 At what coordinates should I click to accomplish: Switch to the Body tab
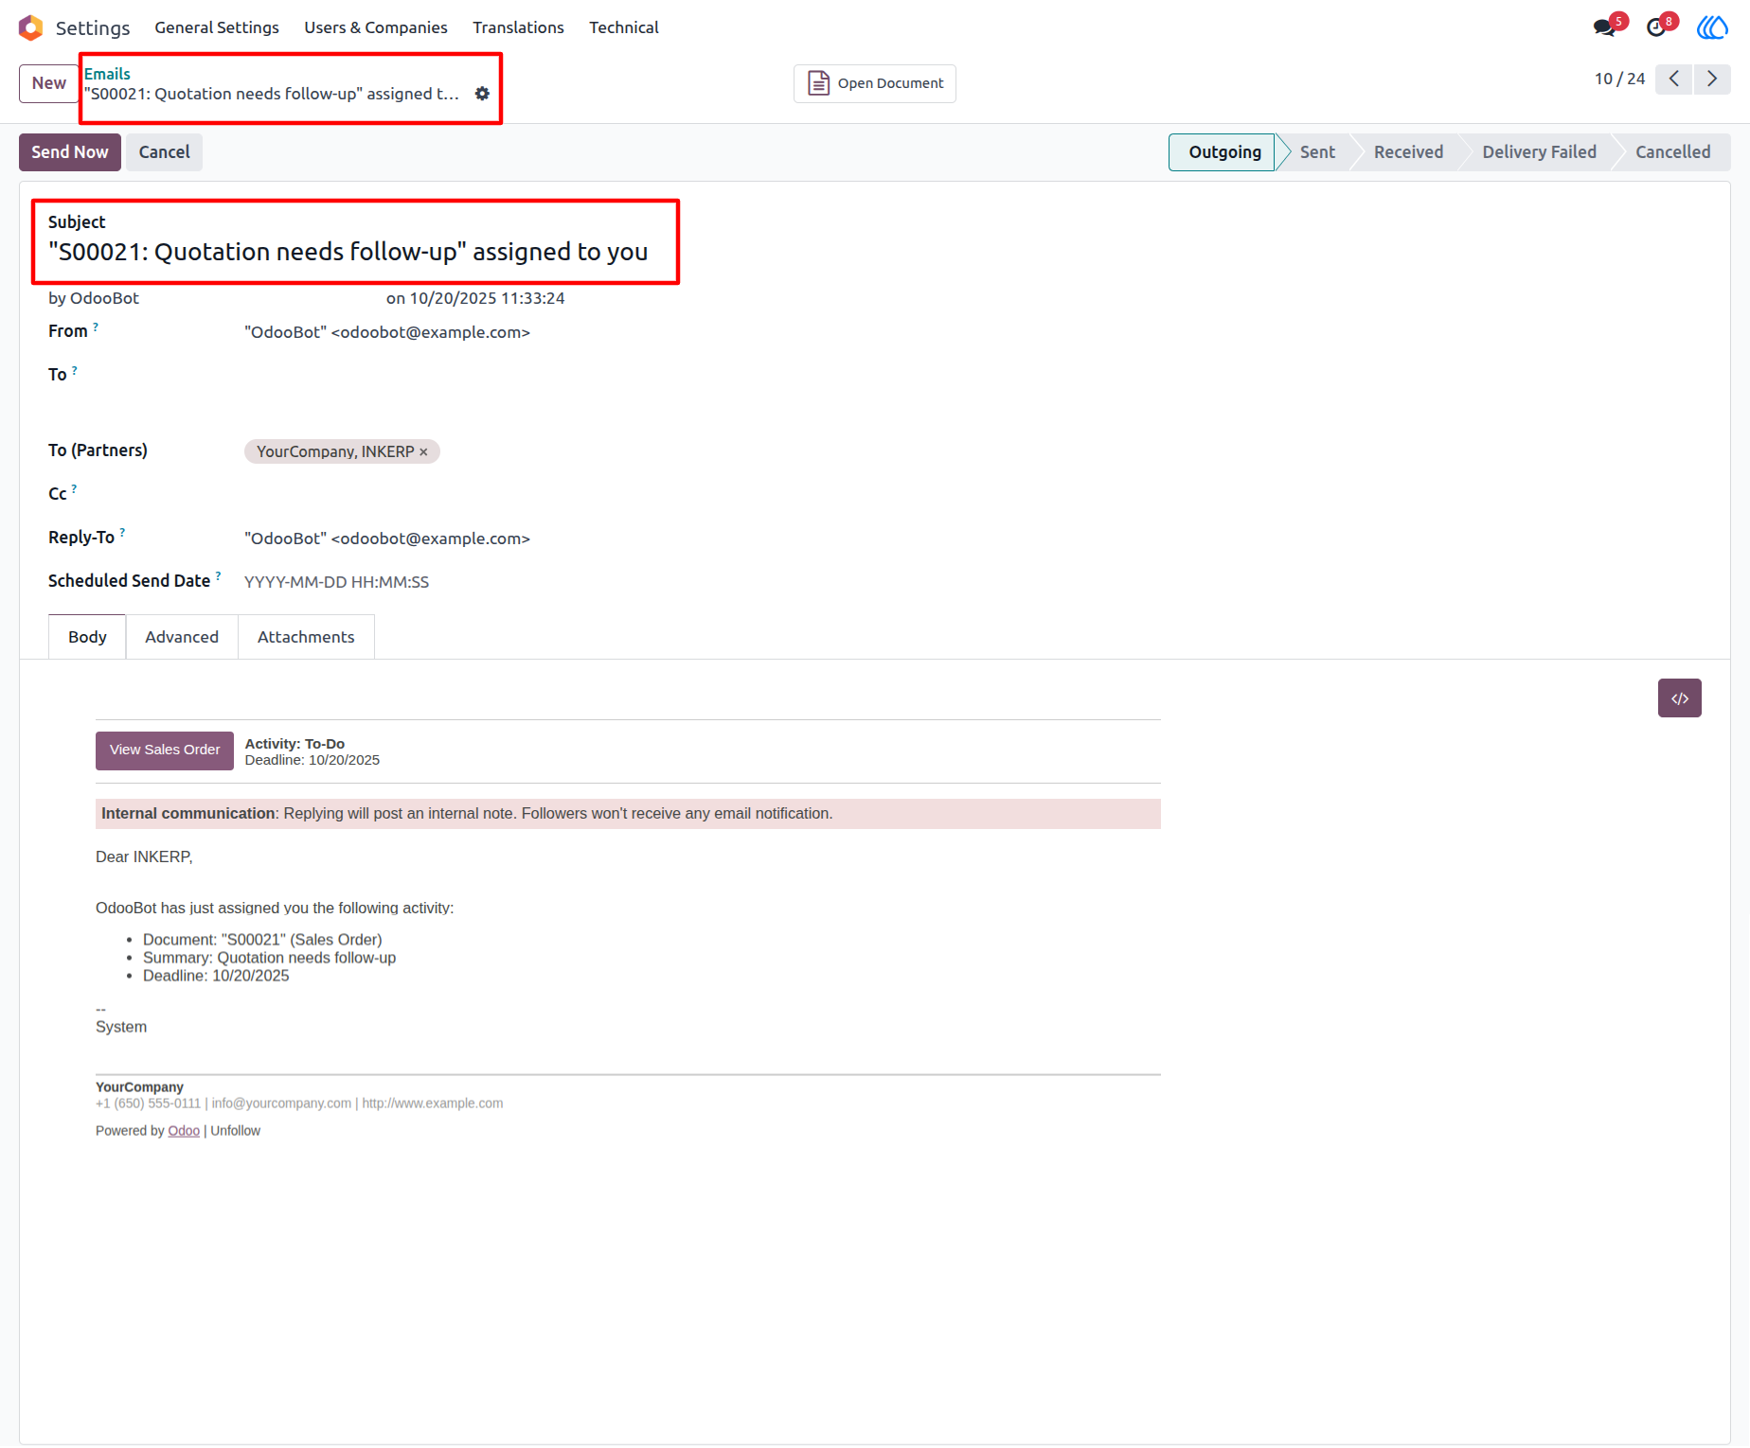[87, 637]
